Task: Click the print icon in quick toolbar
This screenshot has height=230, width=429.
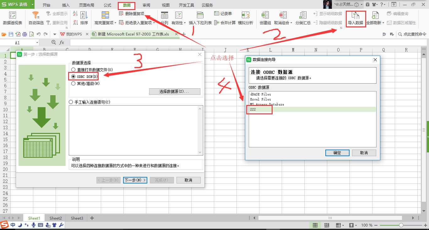Action: coord(25,34)
